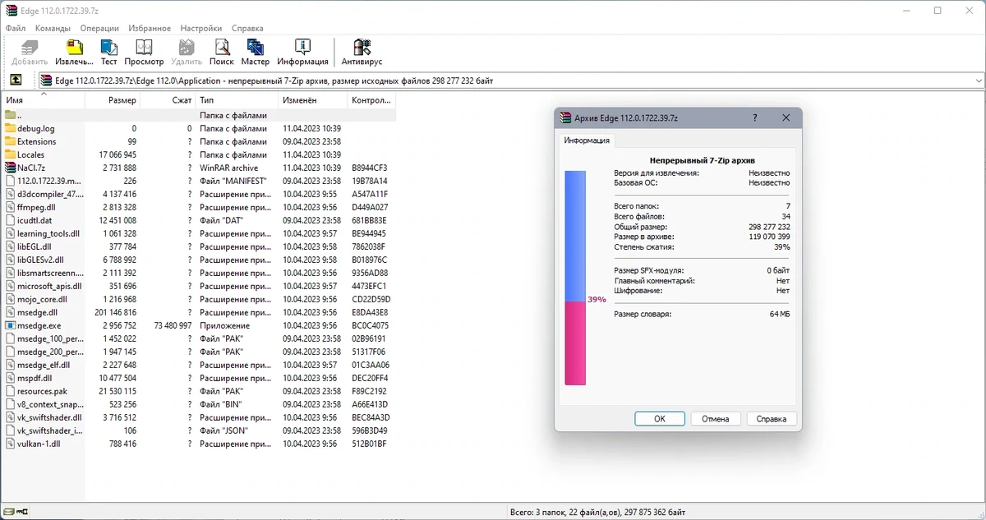The image size is (986, 520).
Task: Sort by the Контрол... column header
Action: click(371, 100)
